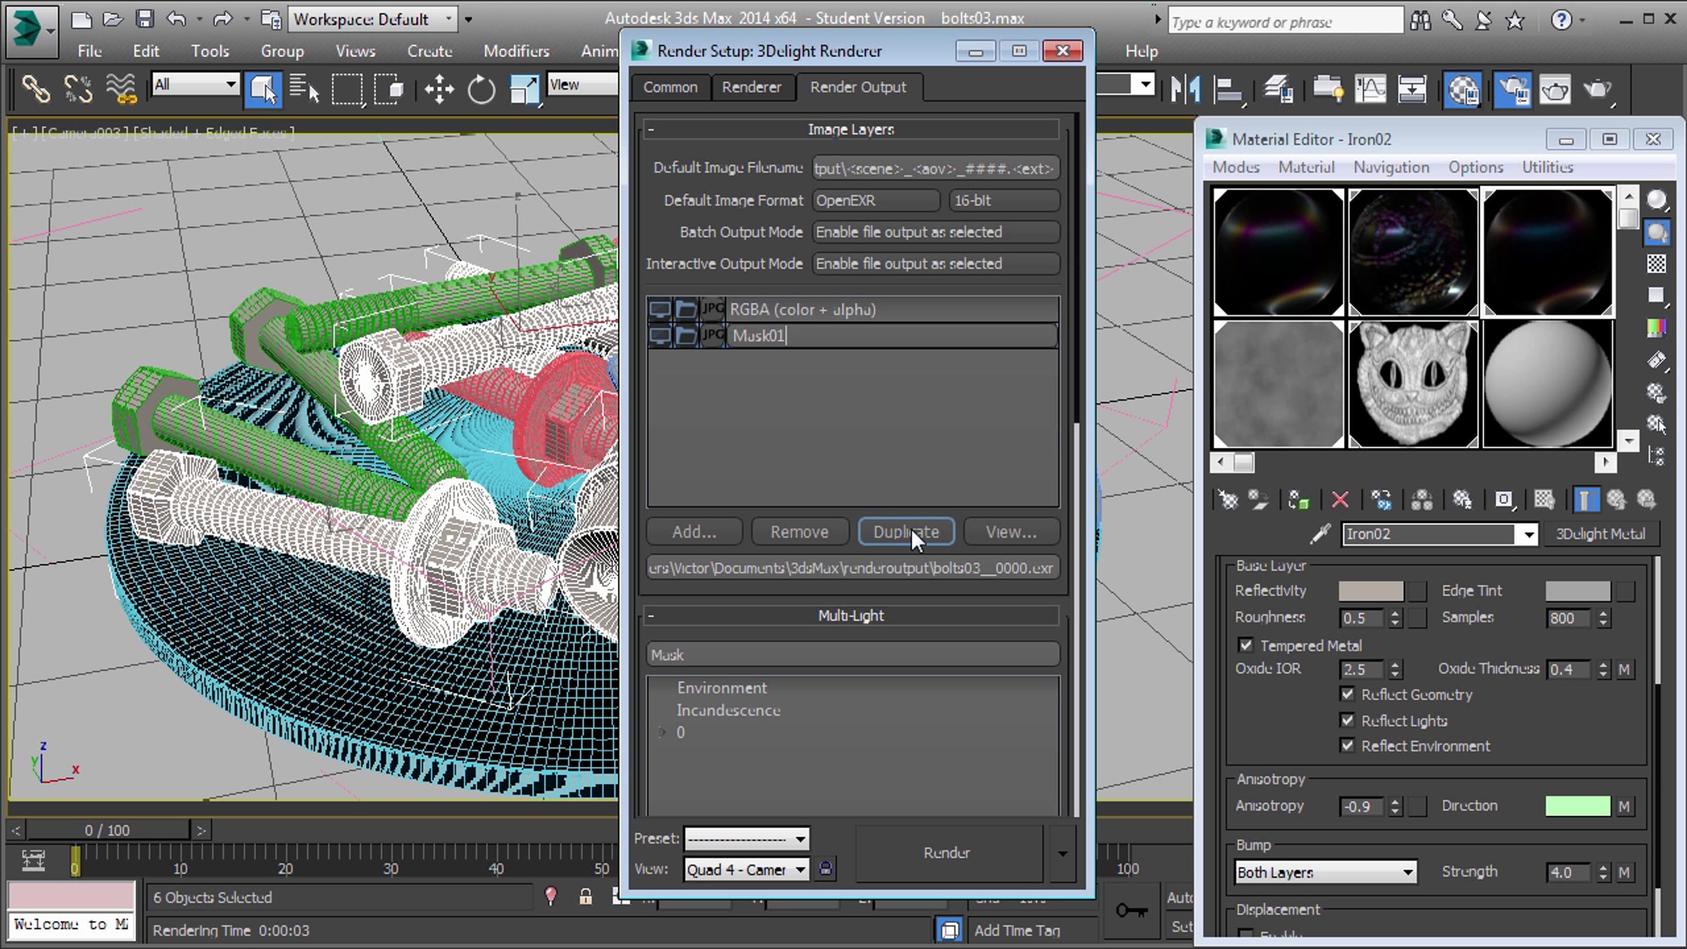The width and height of the screenshot is (1687, 949).
Task: Click the Render button
Action: (947, 853)
